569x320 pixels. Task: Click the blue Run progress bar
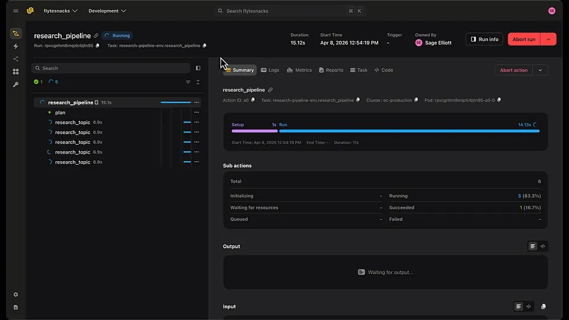(x=410, y=131)
